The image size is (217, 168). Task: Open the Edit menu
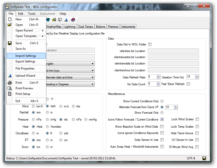(20, 14)
